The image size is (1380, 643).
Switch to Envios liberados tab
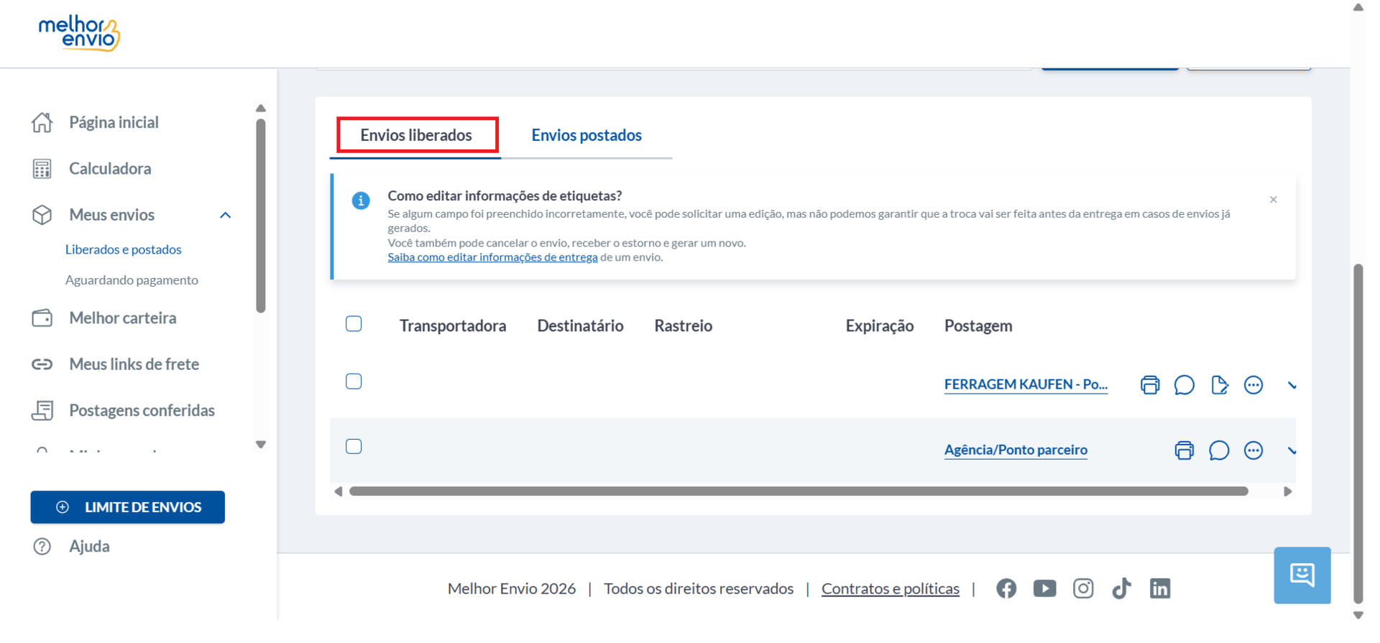click(416, 135)
